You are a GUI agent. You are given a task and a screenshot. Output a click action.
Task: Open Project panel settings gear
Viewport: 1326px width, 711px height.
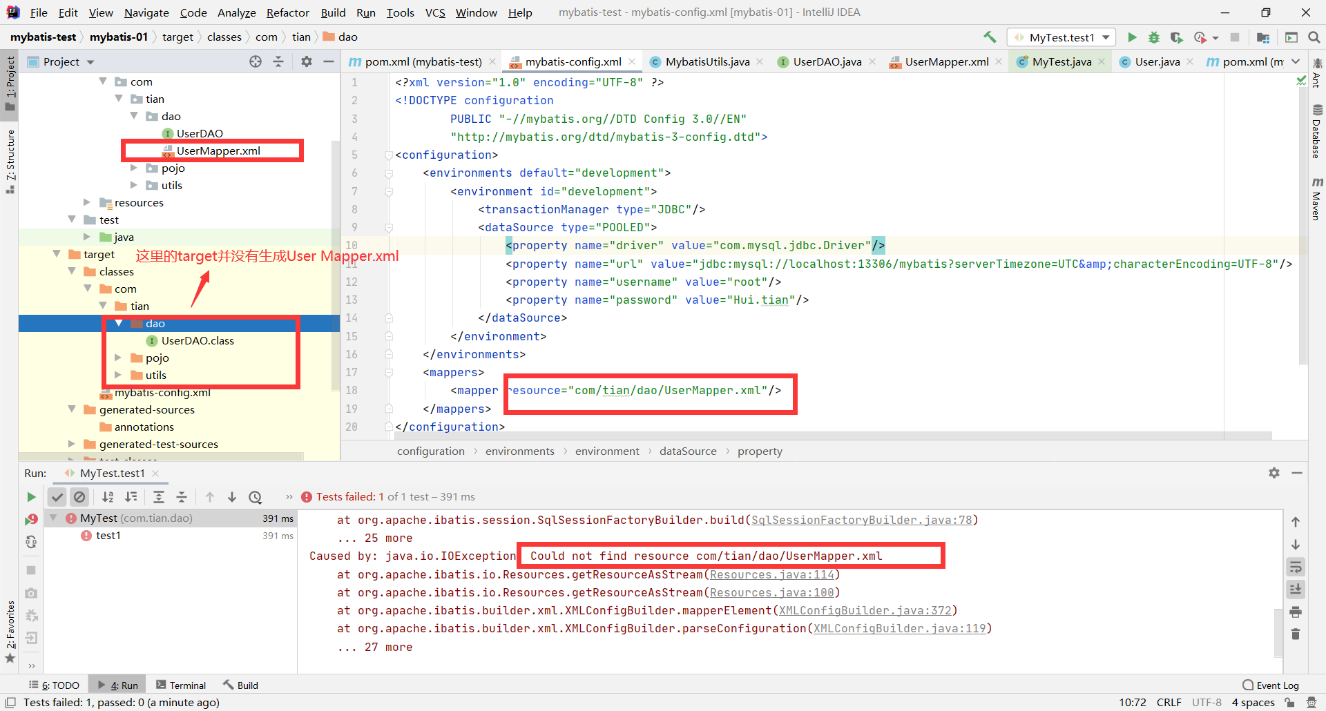tap(307, 61)
